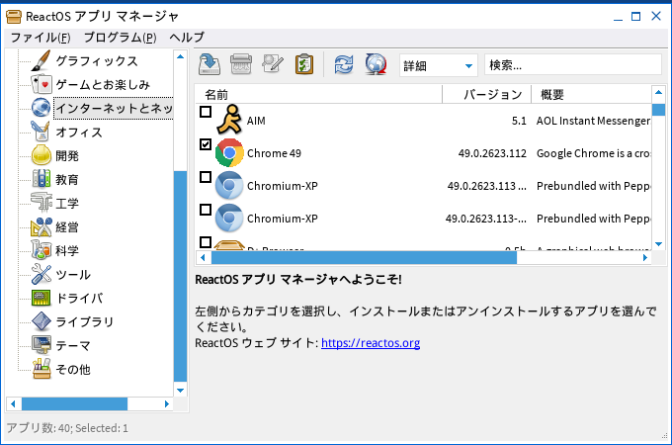Click the category tree horizontal scrollbar thumb
Viewport: 672px width, 445px height.
(x=74, y=403)
